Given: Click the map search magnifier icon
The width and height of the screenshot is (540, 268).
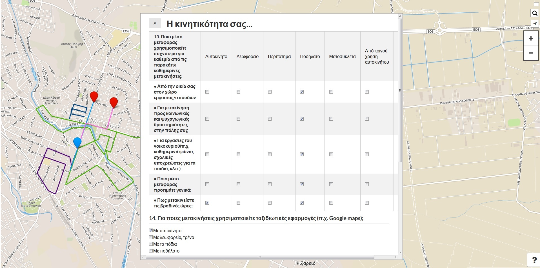Looking at the screenshot, I should pyautogui.click(x=534, y=13).
